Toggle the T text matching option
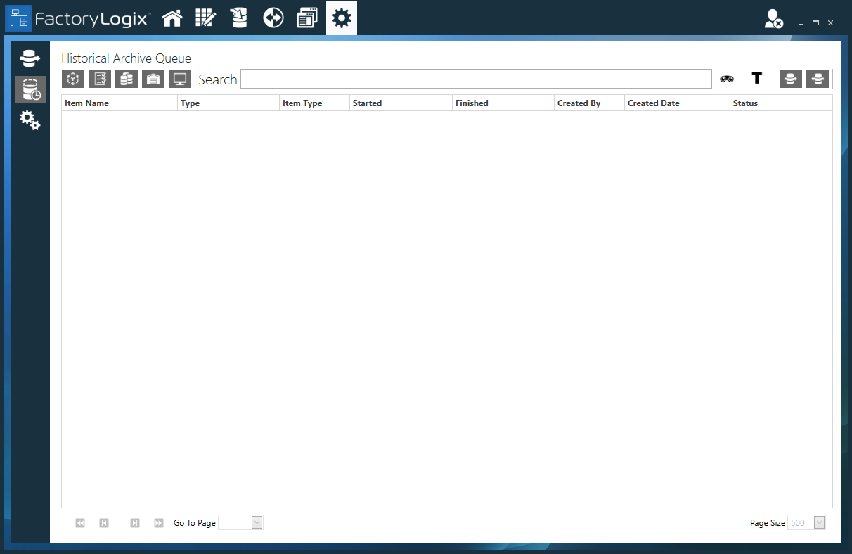 (757, 79)
